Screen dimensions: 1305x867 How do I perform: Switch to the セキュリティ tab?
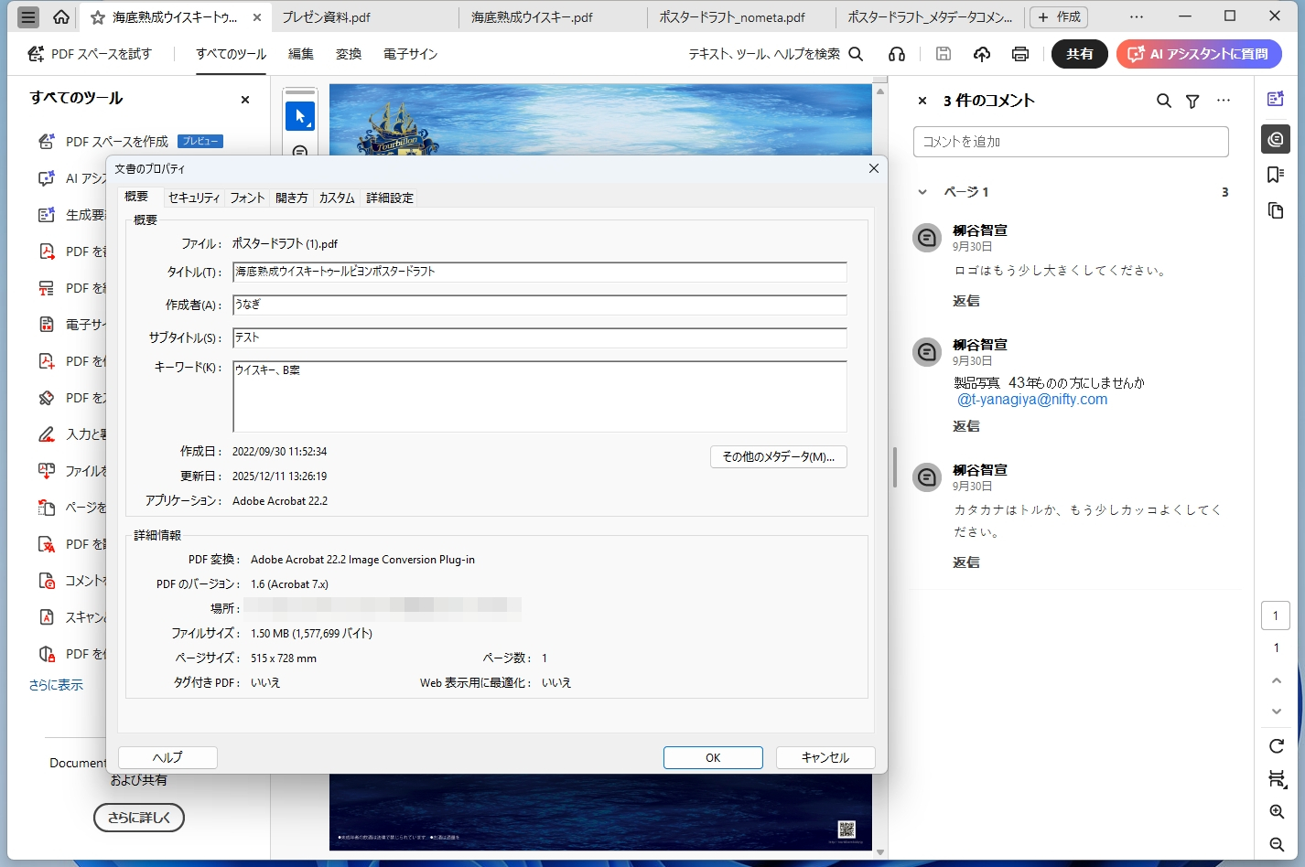pos(194,197)
